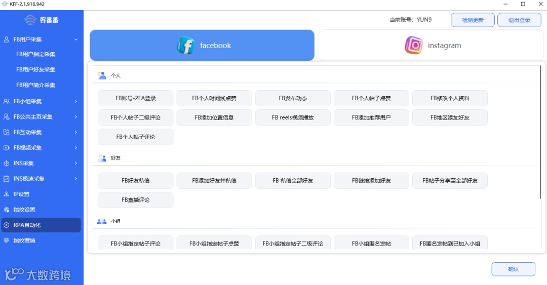This screenshot has width=547, height=285.
Task: Select FB小组匿名发帖 task
Action: [371, 243]
